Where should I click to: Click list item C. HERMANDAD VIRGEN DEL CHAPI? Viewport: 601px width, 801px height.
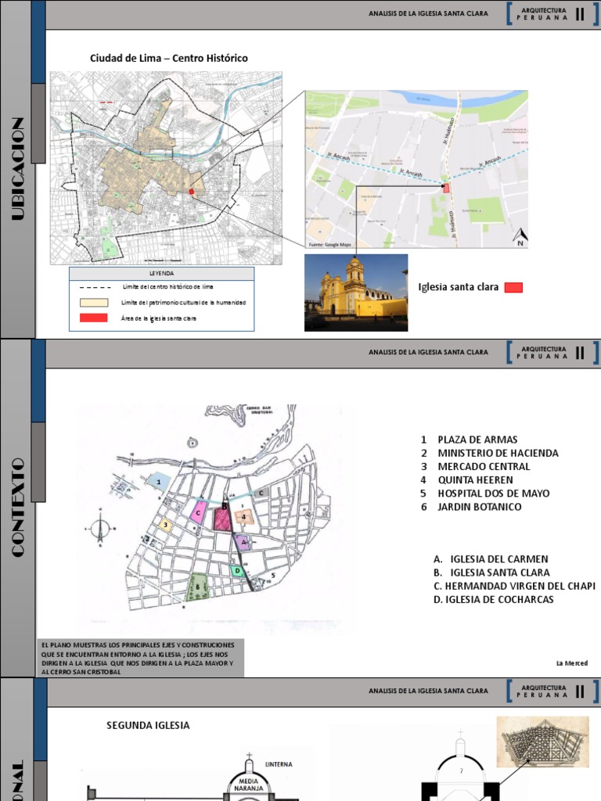pyautogui.click(x=514, y=586)
